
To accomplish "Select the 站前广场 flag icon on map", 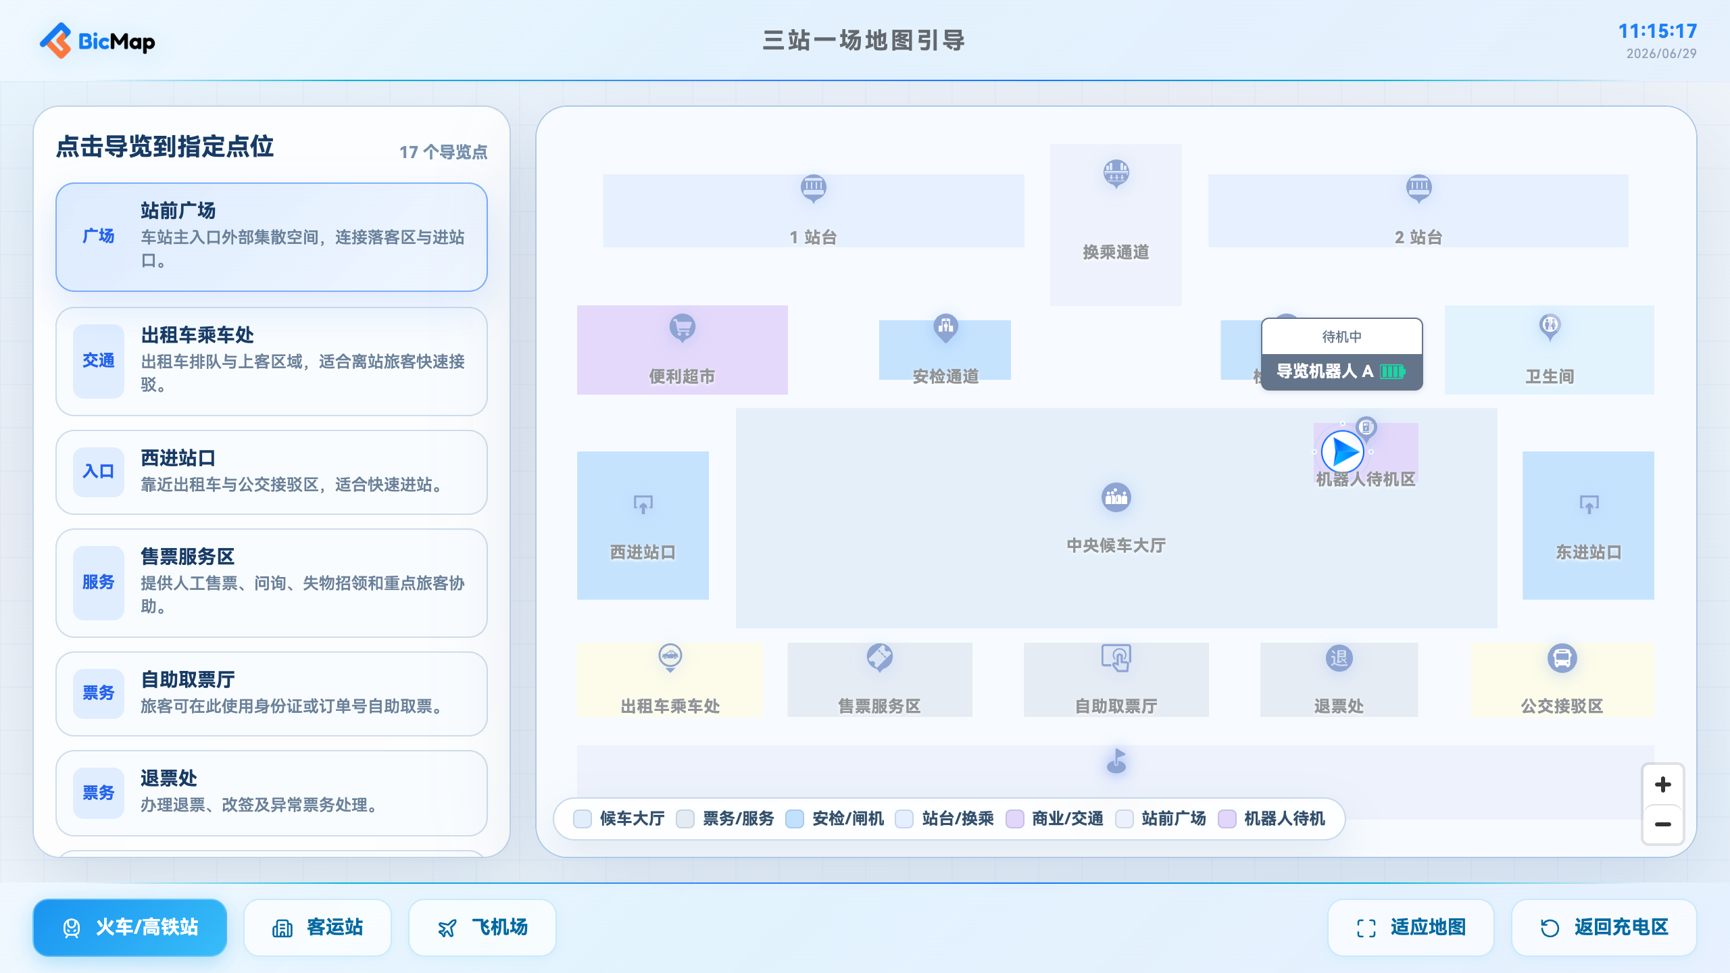I will [1116, 761].
